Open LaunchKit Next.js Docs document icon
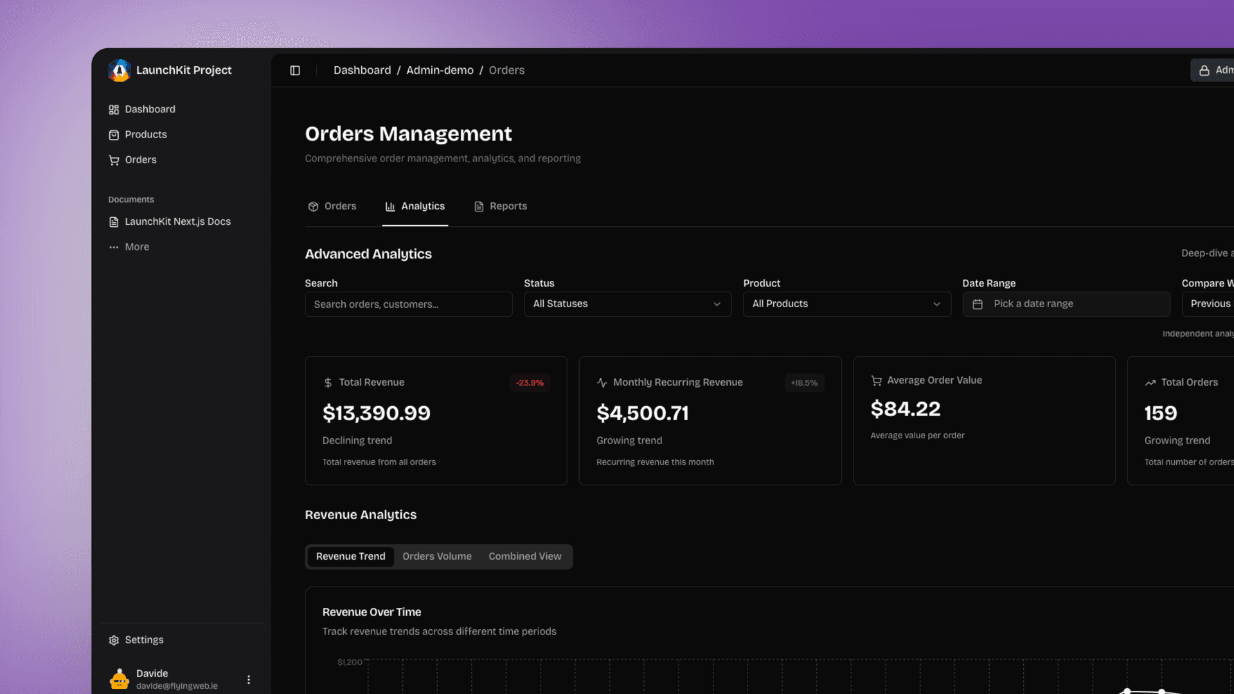Image resolution: width=1234 pixels, height=694 pixels. coord(114,222)
